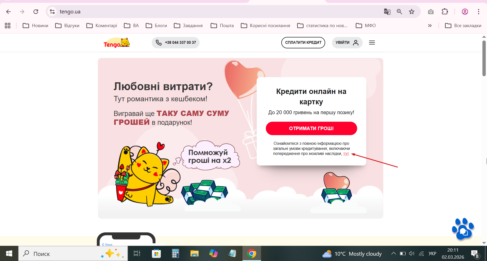This screenshot has width=487, height=261.
Task: Open the weather widget 10°C Mostly cloudy
Action: click(x=352, y=254)
